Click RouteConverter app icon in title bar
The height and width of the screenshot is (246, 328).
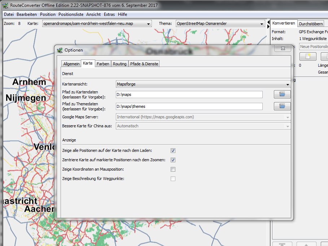tap(5, 5)
